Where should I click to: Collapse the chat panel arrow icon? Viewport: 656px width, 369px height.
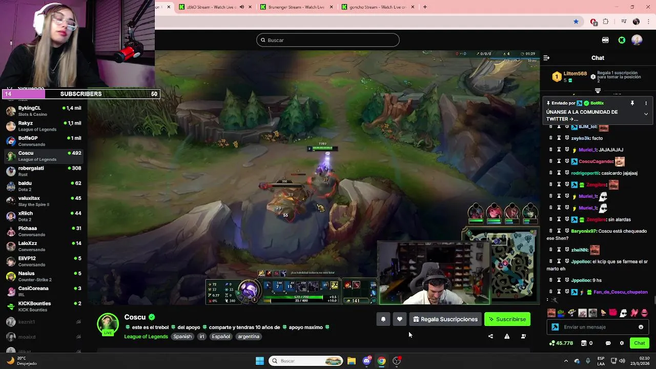click(546, 58)
